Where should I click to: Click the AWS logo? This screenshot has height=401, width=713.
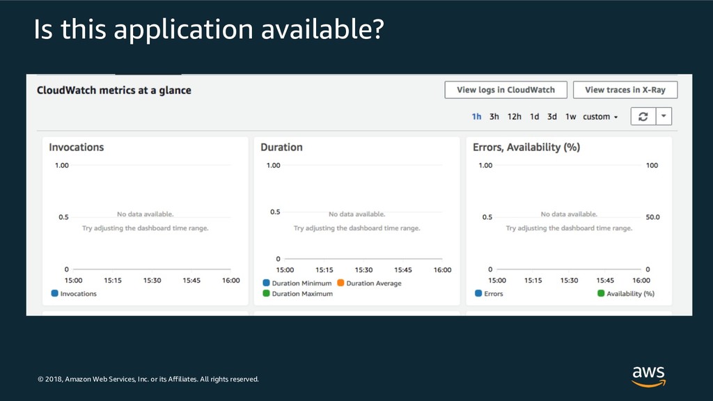click(x=648, y=376)
